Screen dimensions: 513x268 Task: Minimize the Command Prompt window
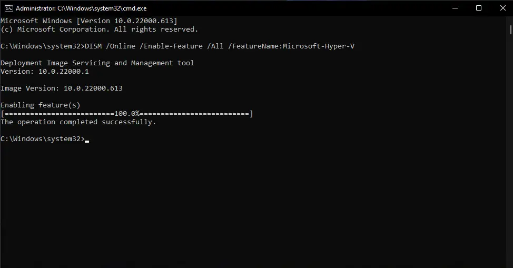coord(455,8)
